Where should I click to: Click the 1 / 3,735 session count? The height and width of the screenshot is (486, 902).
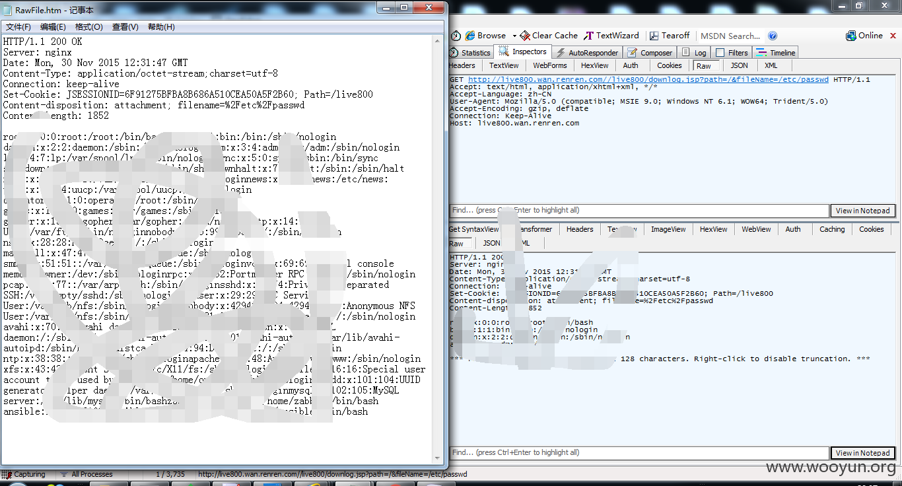170,474
